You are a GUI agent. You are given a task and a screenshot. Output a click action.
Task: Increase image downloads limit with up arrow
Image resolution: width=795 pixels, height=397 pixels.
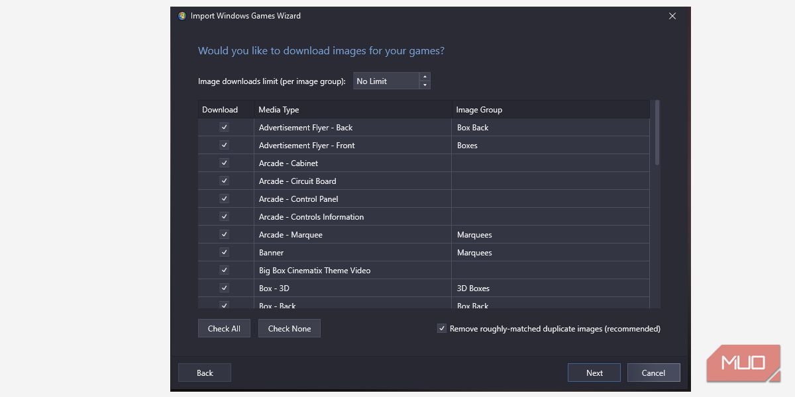[425, 77]
